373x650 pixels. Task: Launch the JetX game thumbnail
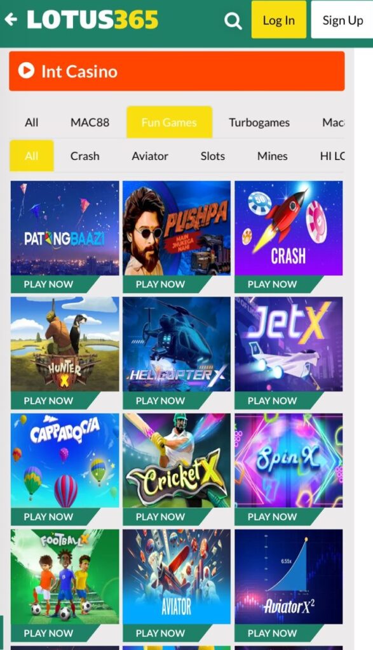pyautogui.click(x=288, y=344)
